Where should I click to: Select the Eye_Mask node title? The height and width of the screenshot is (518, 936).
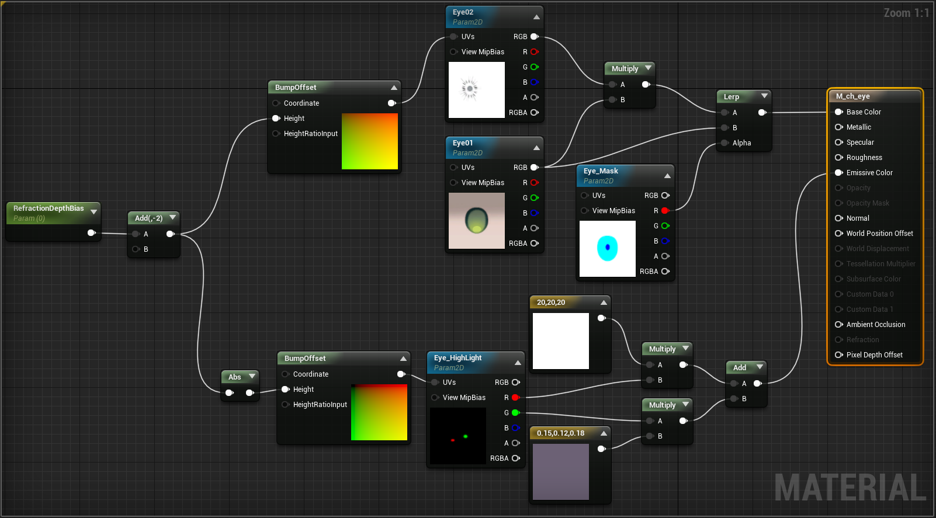pos(601,171)
